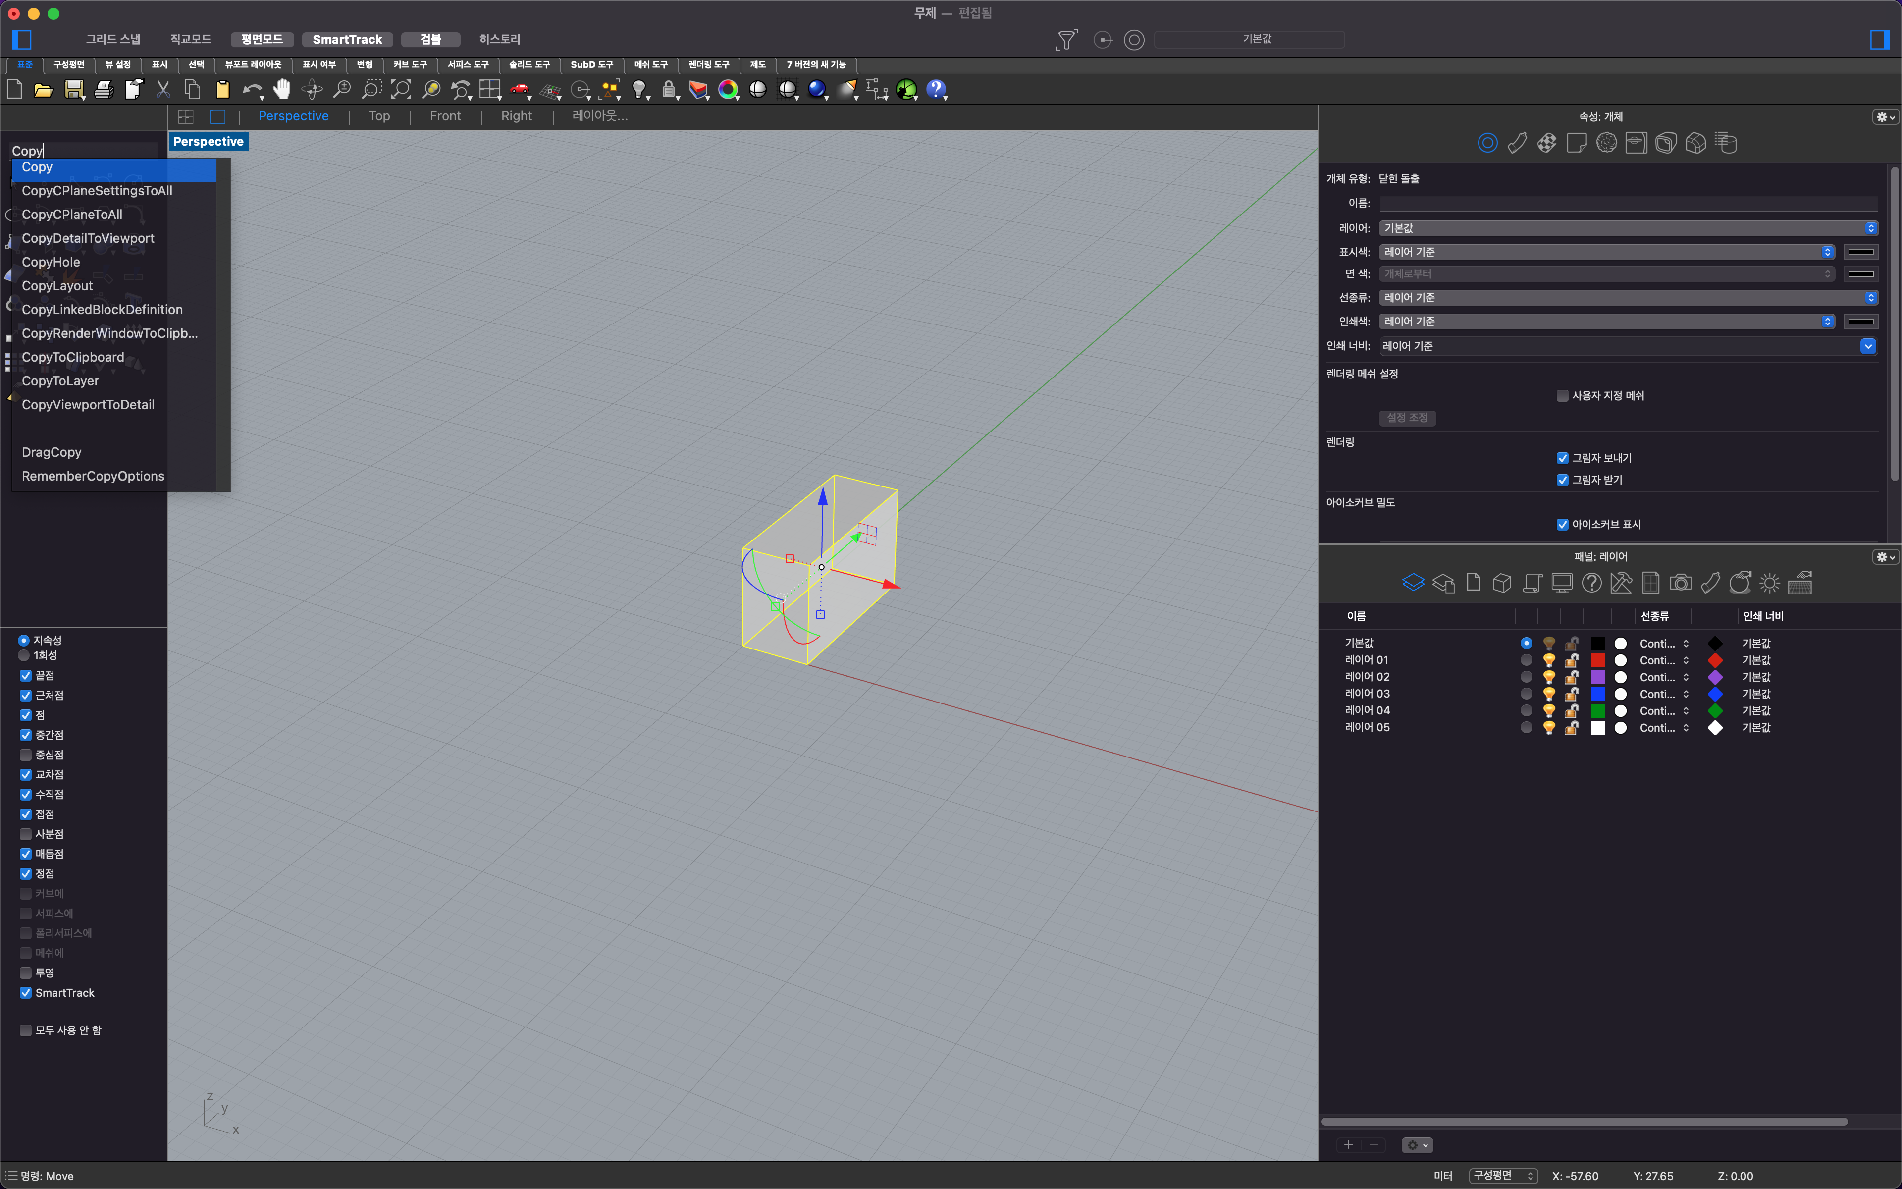Click the red car toolbar icon
1902x1189 pixels.
(520, 90)
